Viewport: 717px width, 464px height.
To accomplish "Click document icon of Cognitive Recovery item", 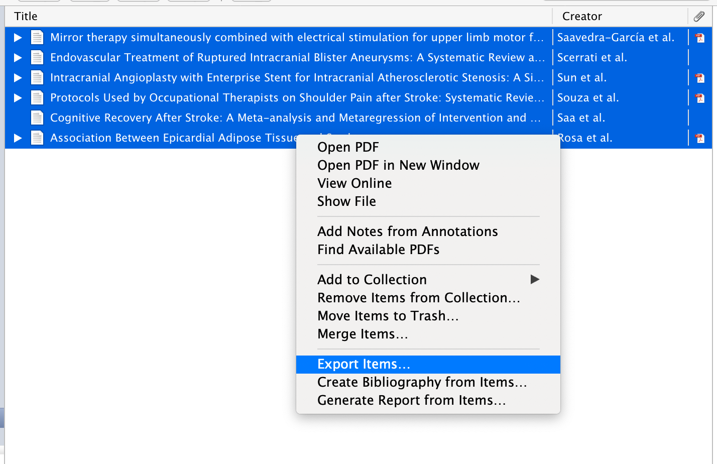I will [x=37, y=118].
